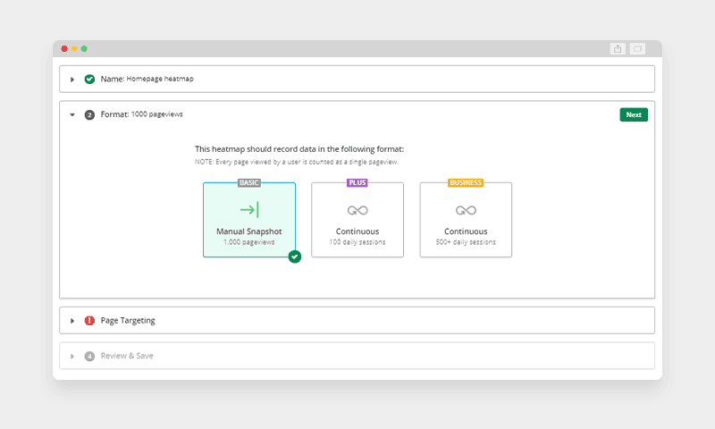This screenshot has height=429, width=715.
Task: Click the infinity icon in the BUSINESS card
Action: click(x=466, y=210)
